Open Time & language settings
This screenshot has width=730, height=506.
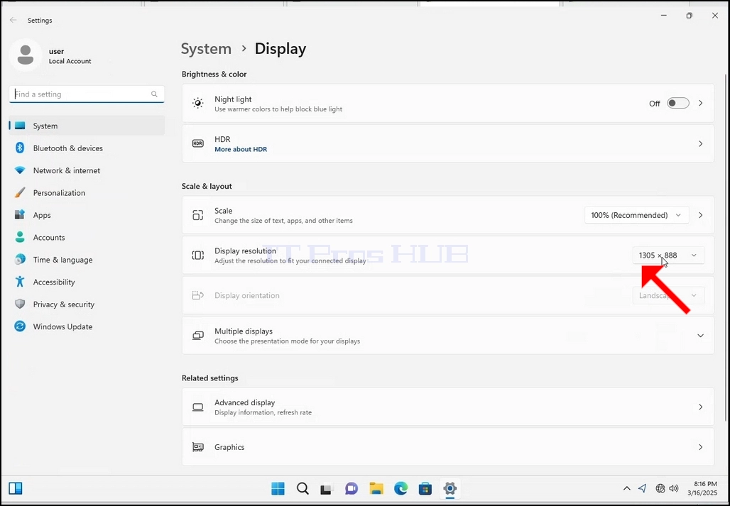87,260
